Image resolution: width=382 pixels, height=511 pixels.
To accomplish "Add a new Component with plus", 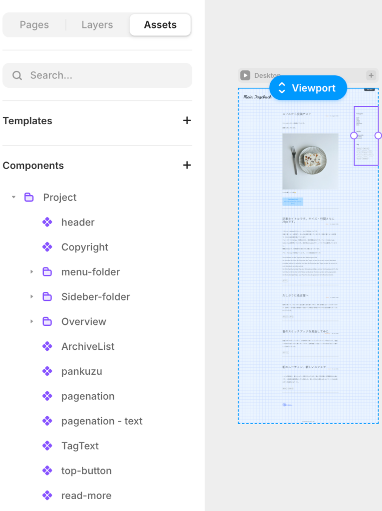I will pyautogui.click(x=187, y=165).
